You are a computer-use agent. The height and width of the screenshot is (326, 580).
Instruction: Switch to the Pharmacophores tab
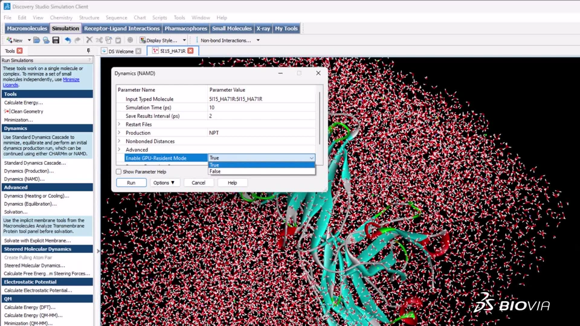185,28
